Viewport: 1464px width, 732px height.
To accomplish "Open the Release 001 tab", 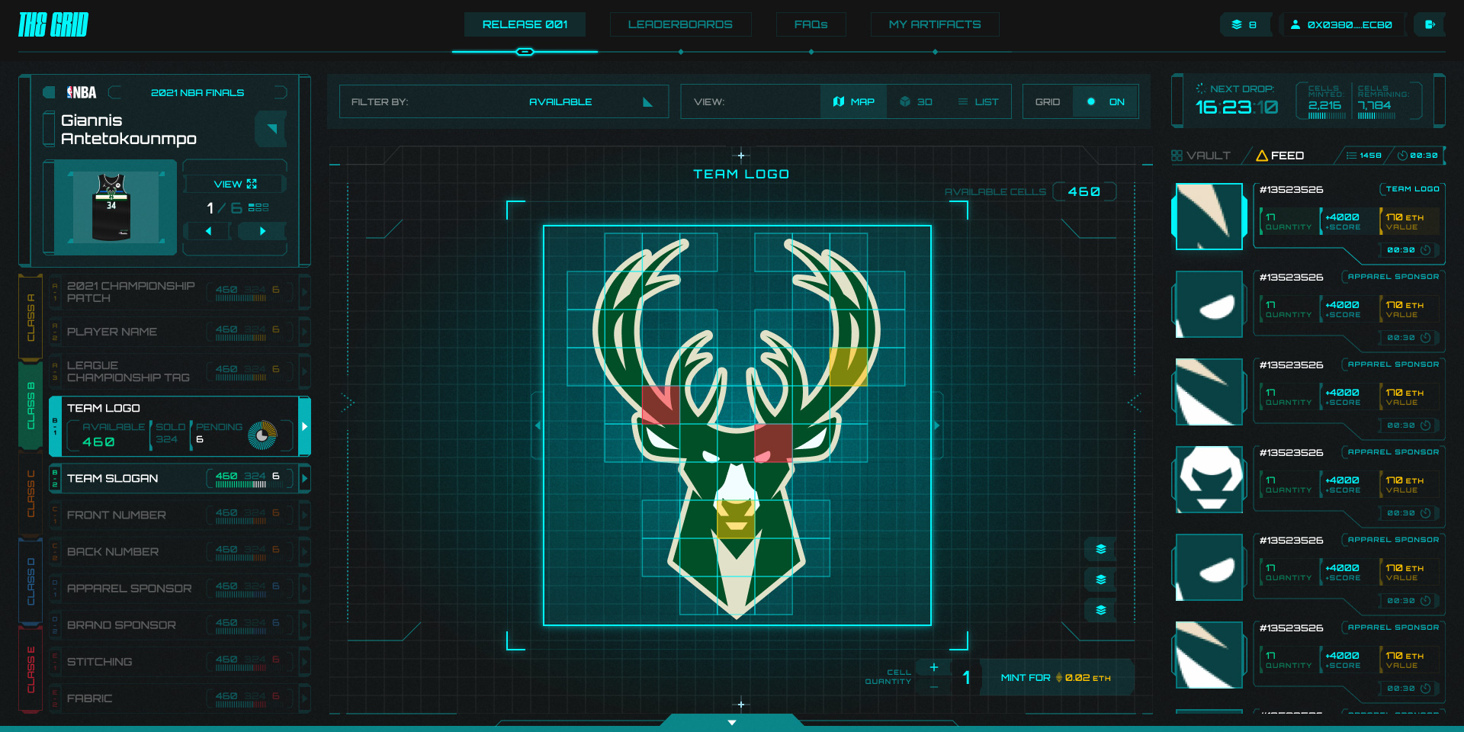I will [525, 24].
